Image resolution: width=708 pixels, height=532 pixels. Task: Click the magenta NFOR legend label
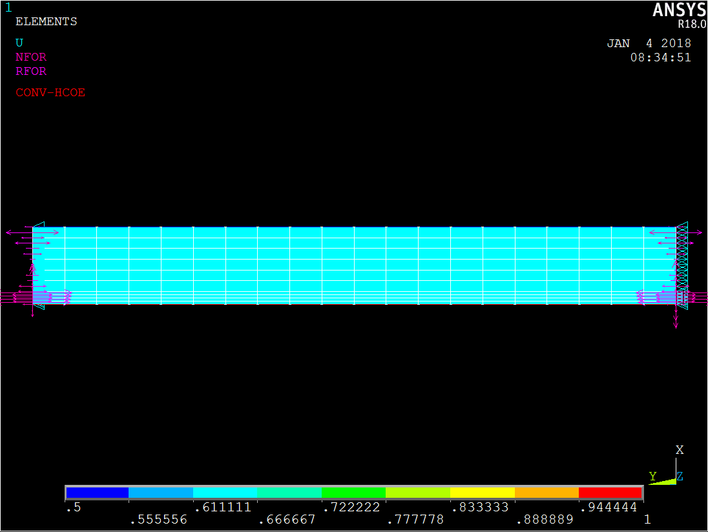[x=31, y=57]
